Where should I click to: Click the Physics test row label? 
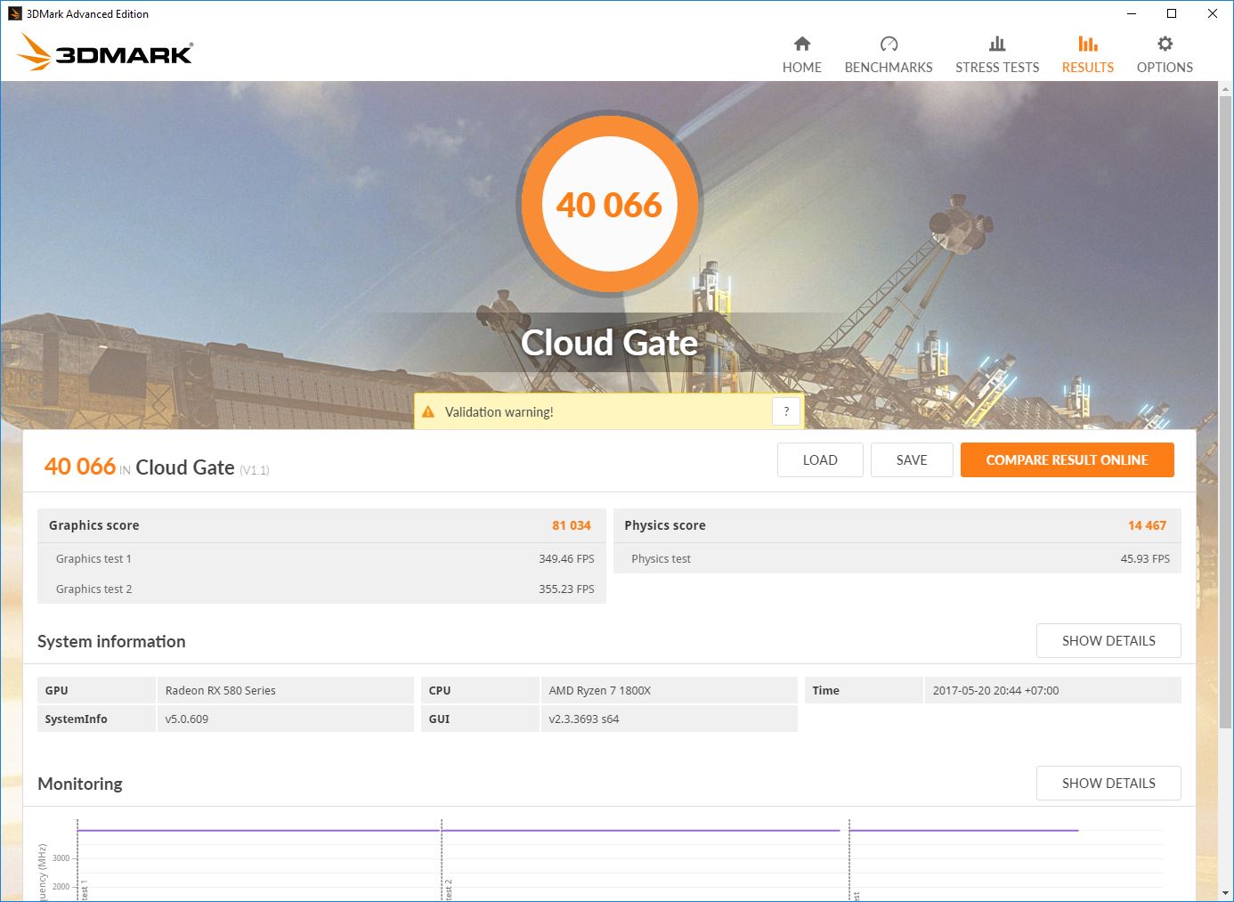661,559
